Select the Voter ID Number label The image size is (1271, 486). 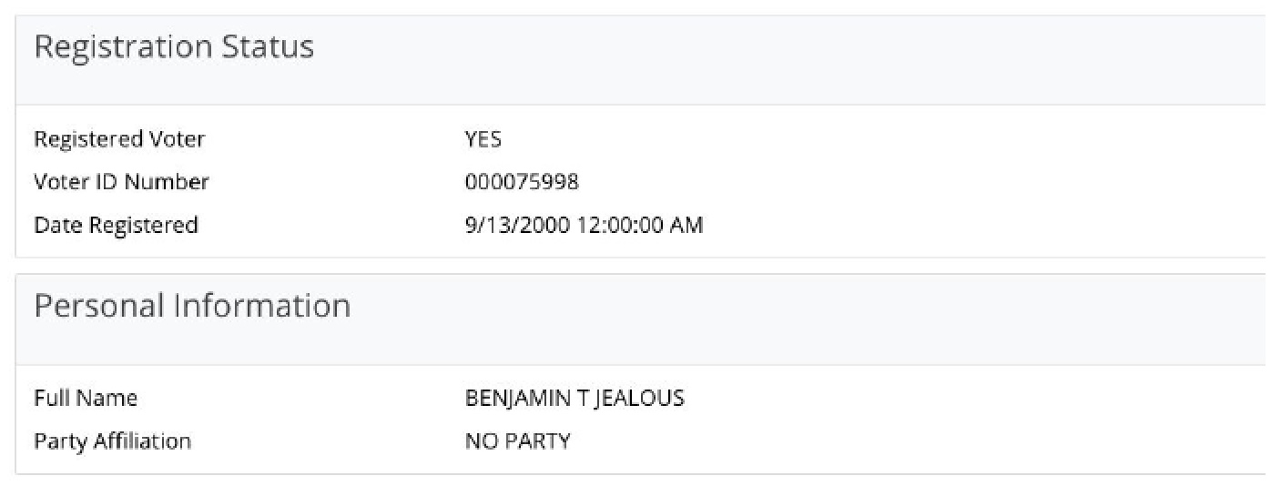(x=121, y=182)
